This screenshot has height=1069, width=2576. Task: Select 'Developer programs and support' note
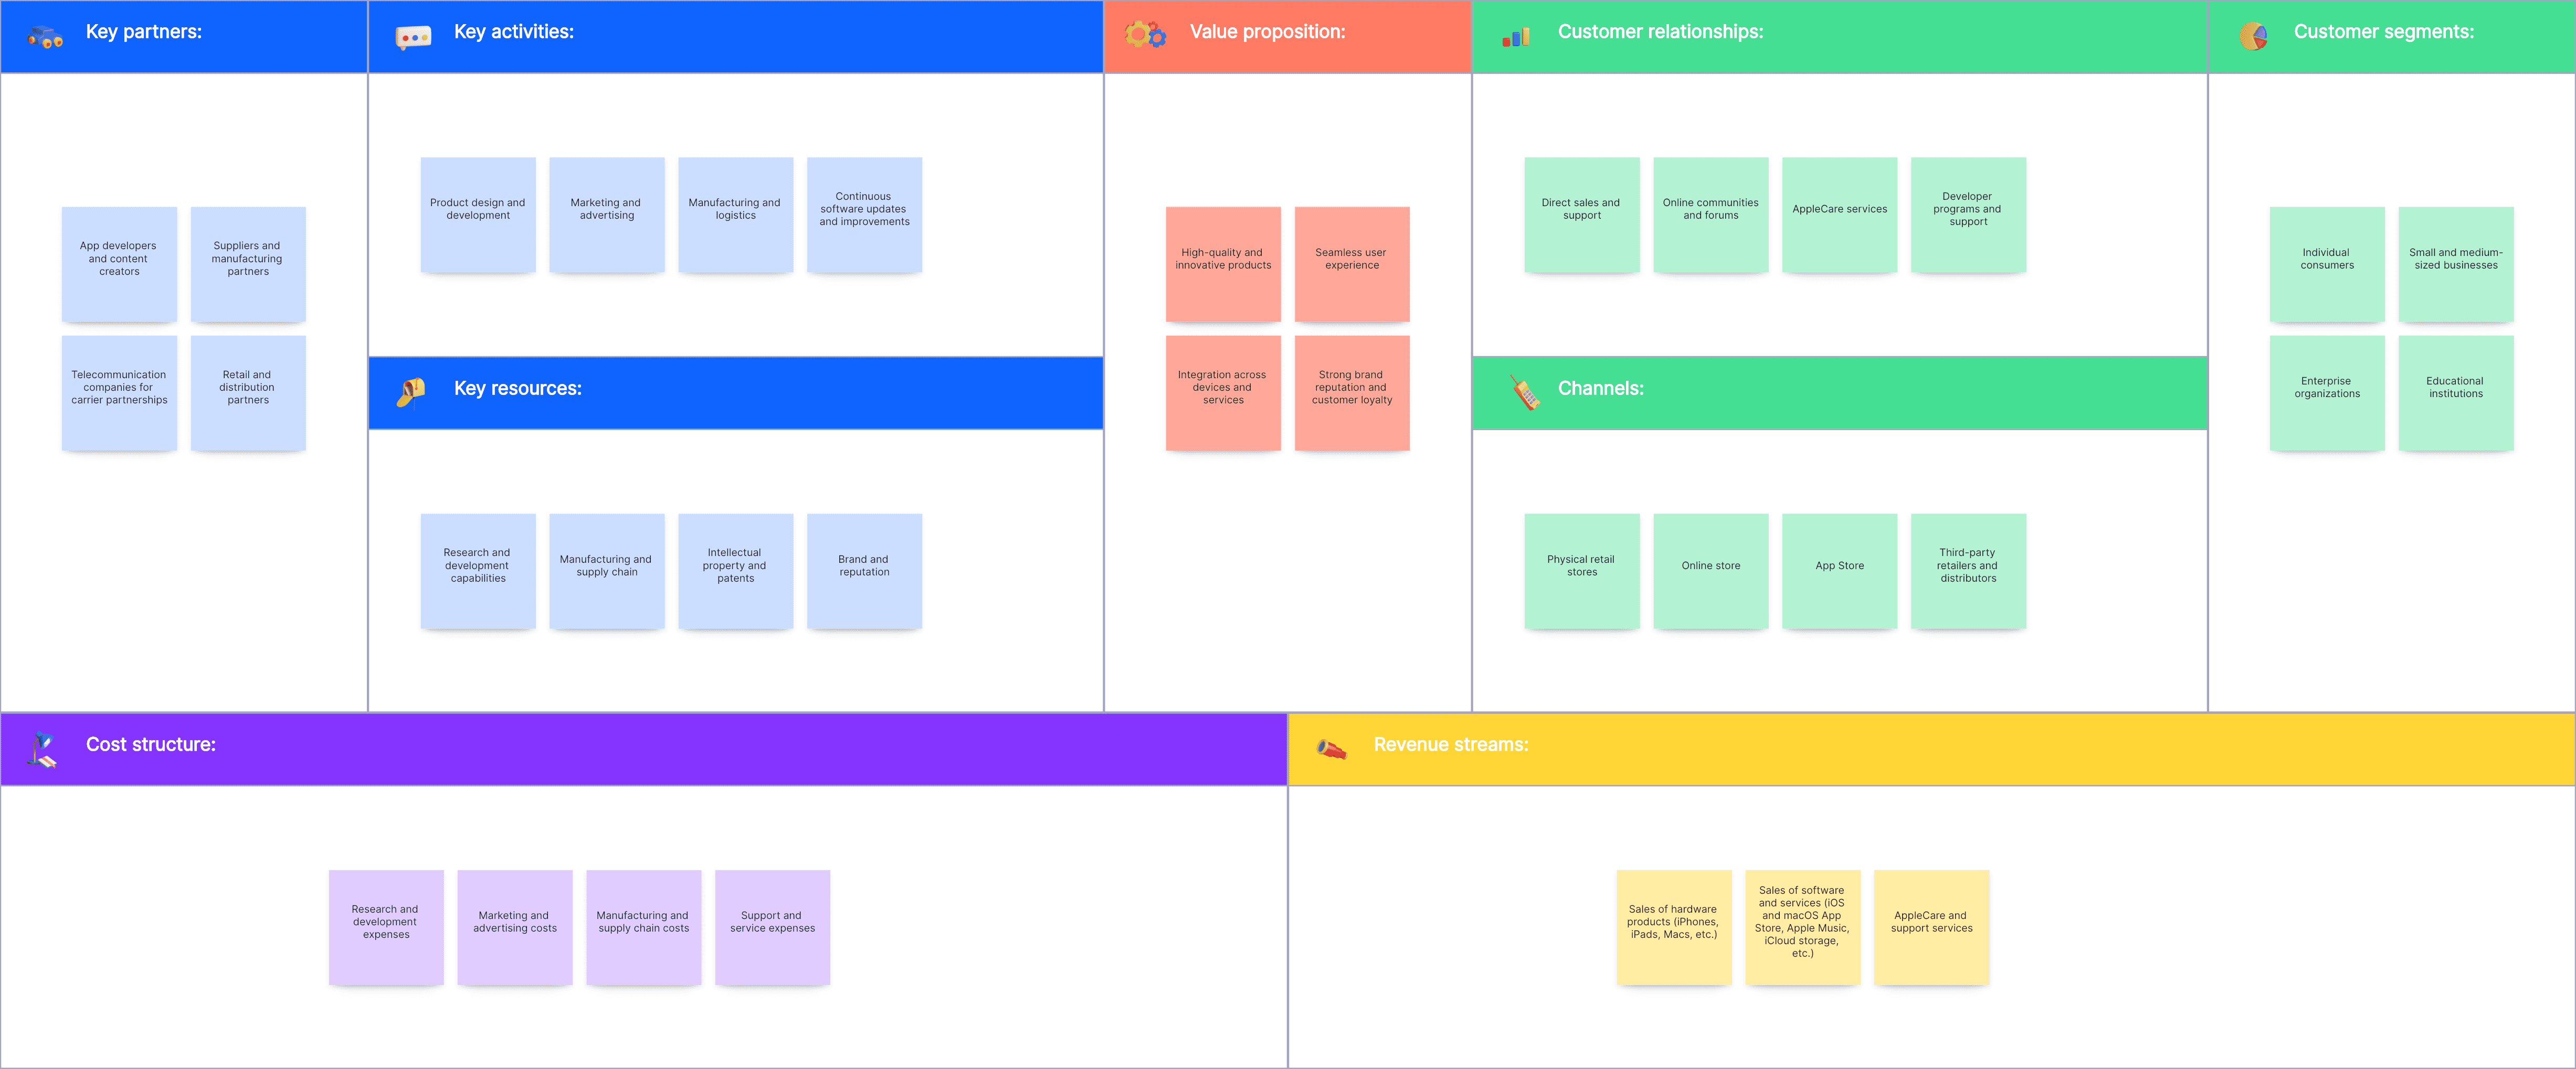[1969, 214]
